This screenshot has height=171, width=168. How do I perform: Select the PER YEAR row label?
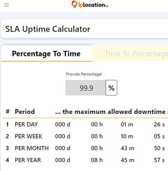tap(28, 160)
